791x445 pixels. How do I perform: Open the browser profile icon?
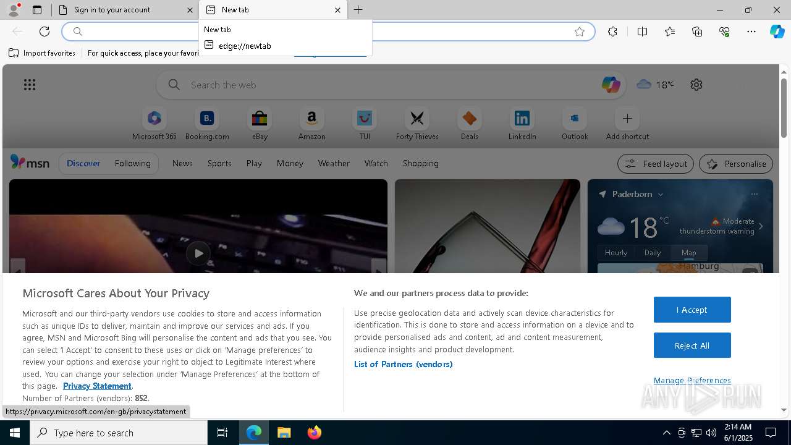coord(14,10)
